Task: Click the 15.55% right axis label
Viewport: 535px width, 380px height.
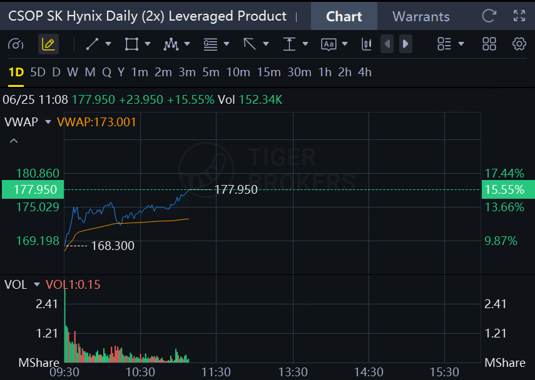Action: (508, 189)
